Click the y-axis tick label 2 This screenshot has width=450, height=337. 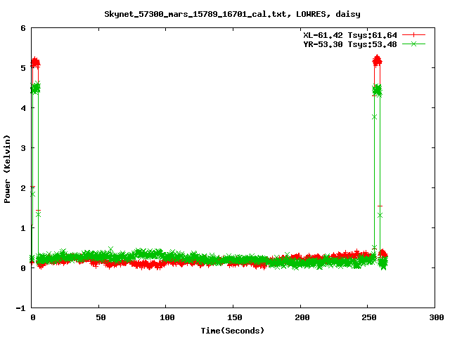pos(23,188)
